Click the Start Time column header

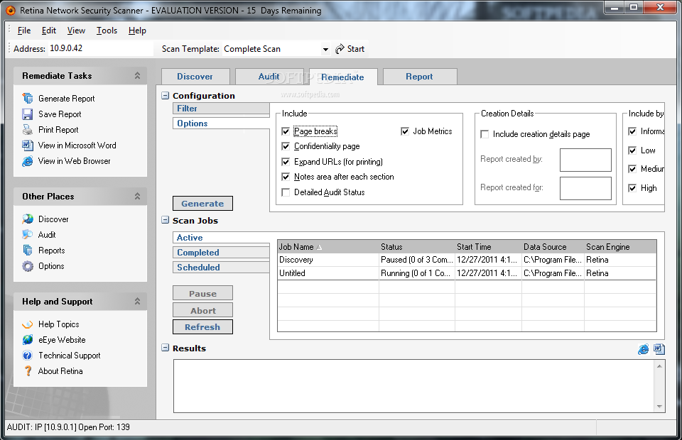pyautogui.click(x=489, y=247)
